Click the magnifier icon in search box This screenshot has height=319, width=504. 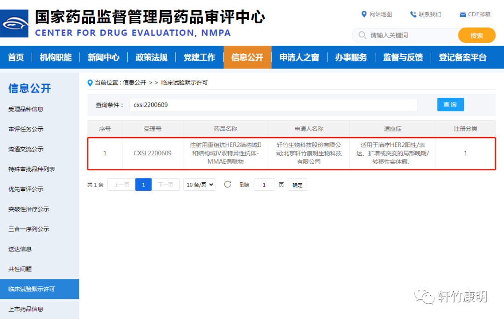(362, 35)
